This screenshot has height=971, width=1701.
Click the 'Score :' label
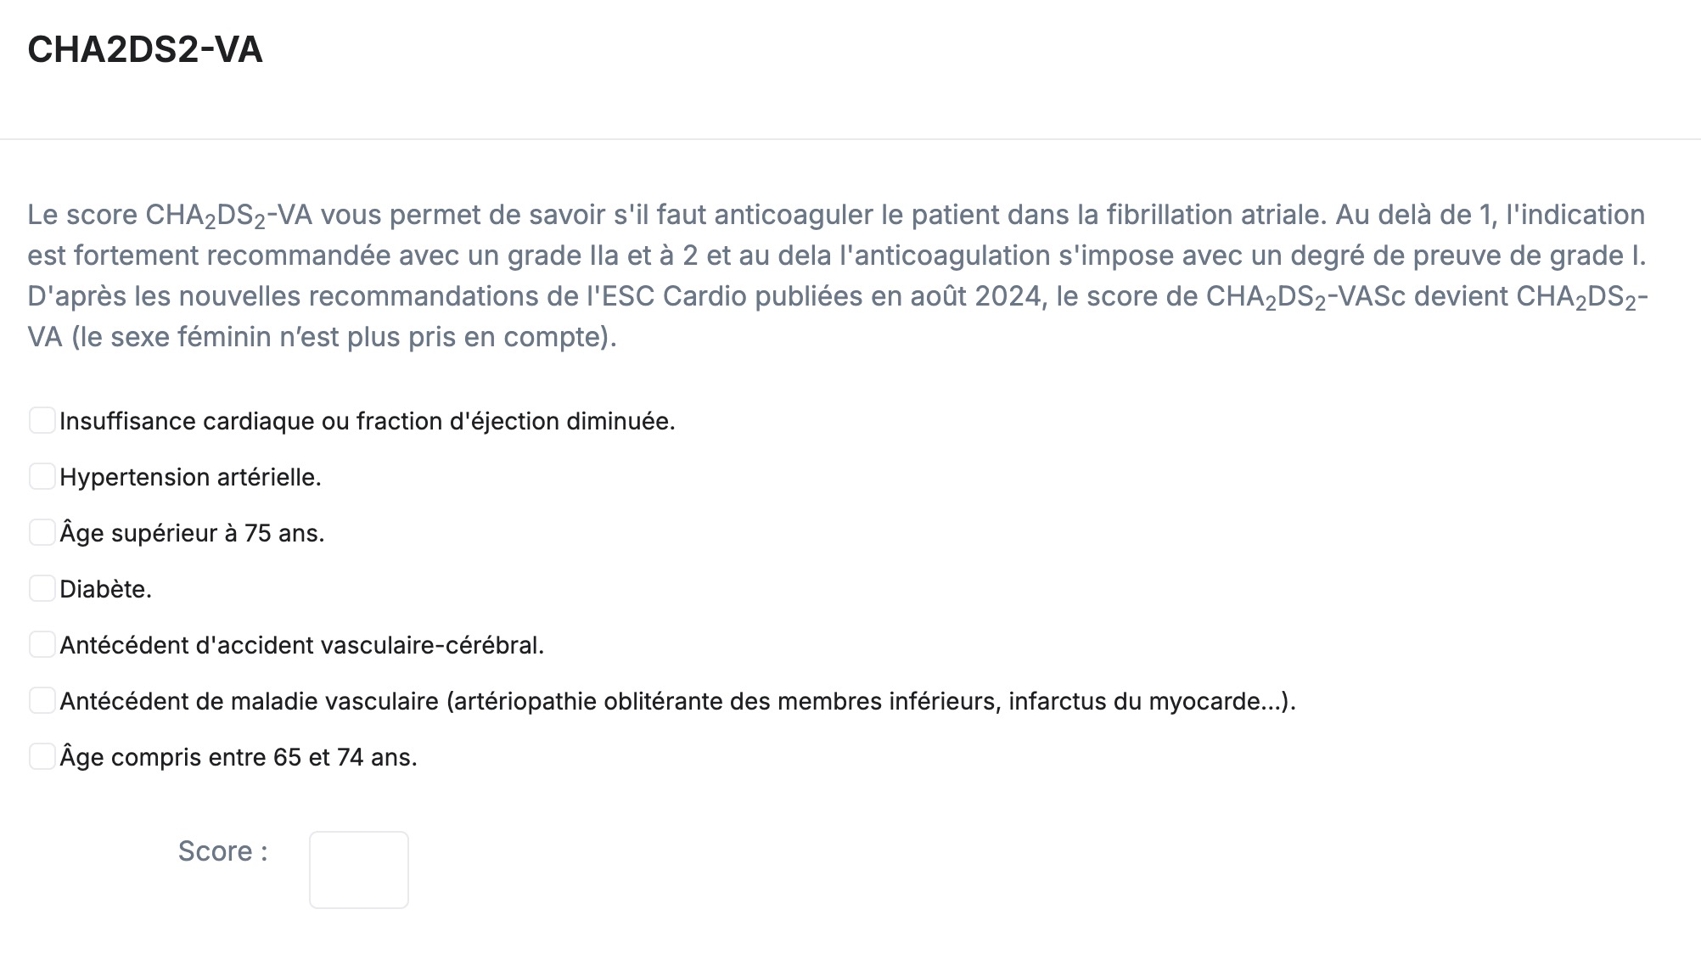click(223, 851)
